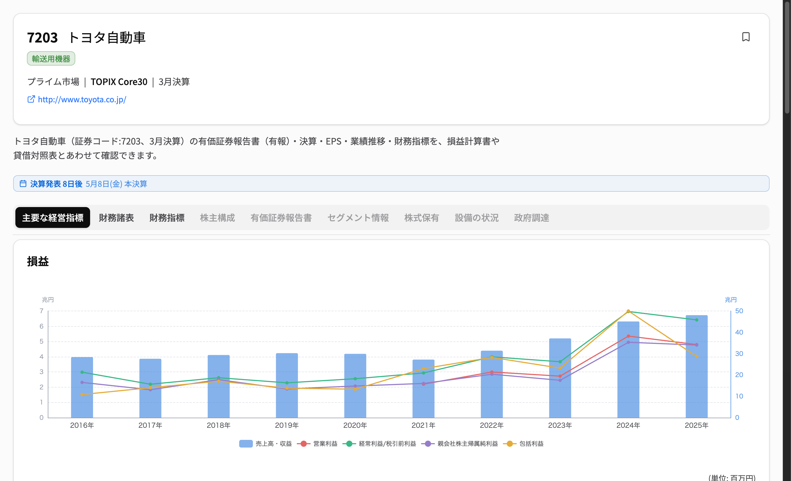The height and width of the screenshot is (481, 791).
Task: Toggle the 経常利益/税引前利益 legend series
Action: 380,443
